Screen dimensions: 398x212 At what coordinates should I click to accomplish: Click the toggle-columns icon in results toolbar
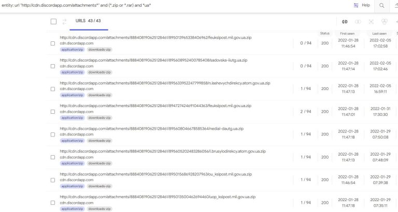(345, 22)
